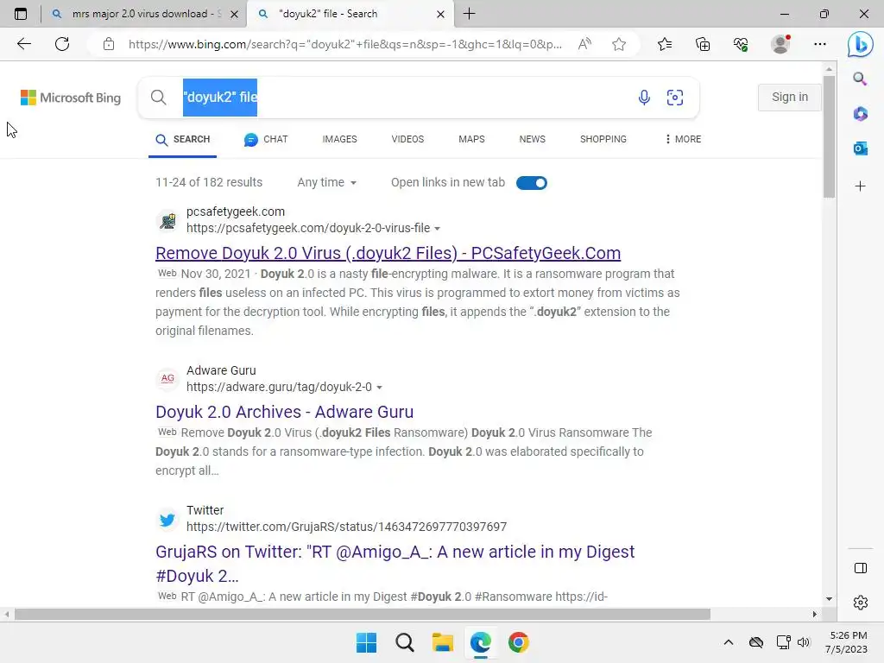Close the mrs major 2.0 virus tab
The height and width of the screenshot is (663, 884).
tap(235, 14)
